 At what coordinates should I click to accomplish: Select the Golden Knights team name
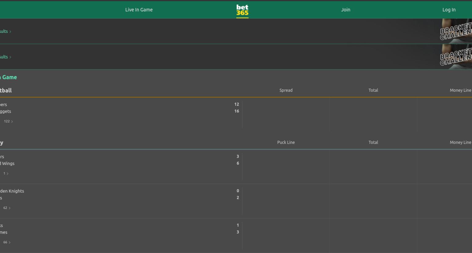tap(12, 191)
